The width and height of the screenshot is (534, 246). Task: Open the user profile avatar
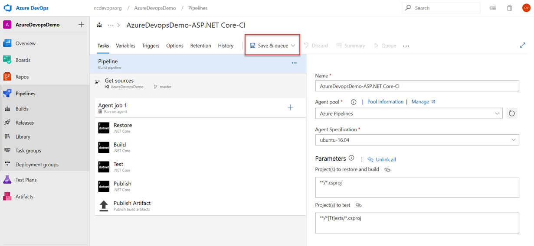[x=526, y=8]
